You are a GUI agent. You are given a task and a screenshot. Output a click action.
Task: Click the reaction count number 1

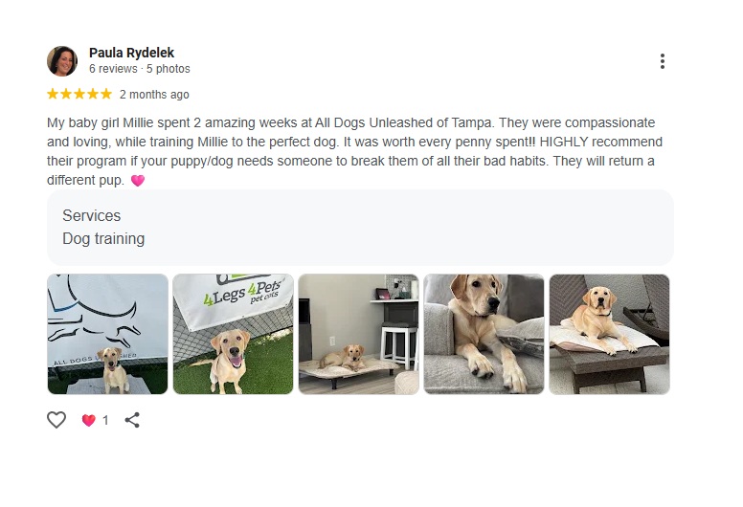point(105,420)
